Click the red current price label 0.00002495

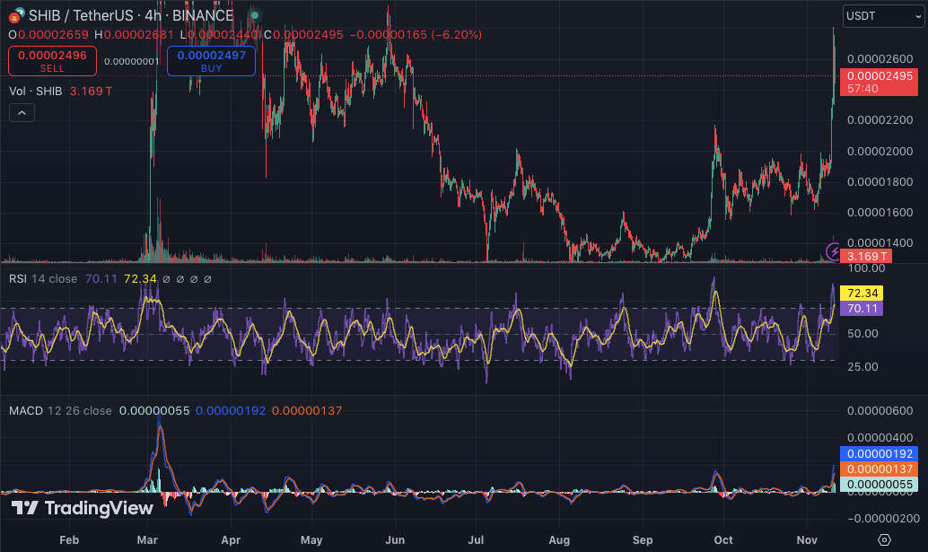click(x=879, y=82)
